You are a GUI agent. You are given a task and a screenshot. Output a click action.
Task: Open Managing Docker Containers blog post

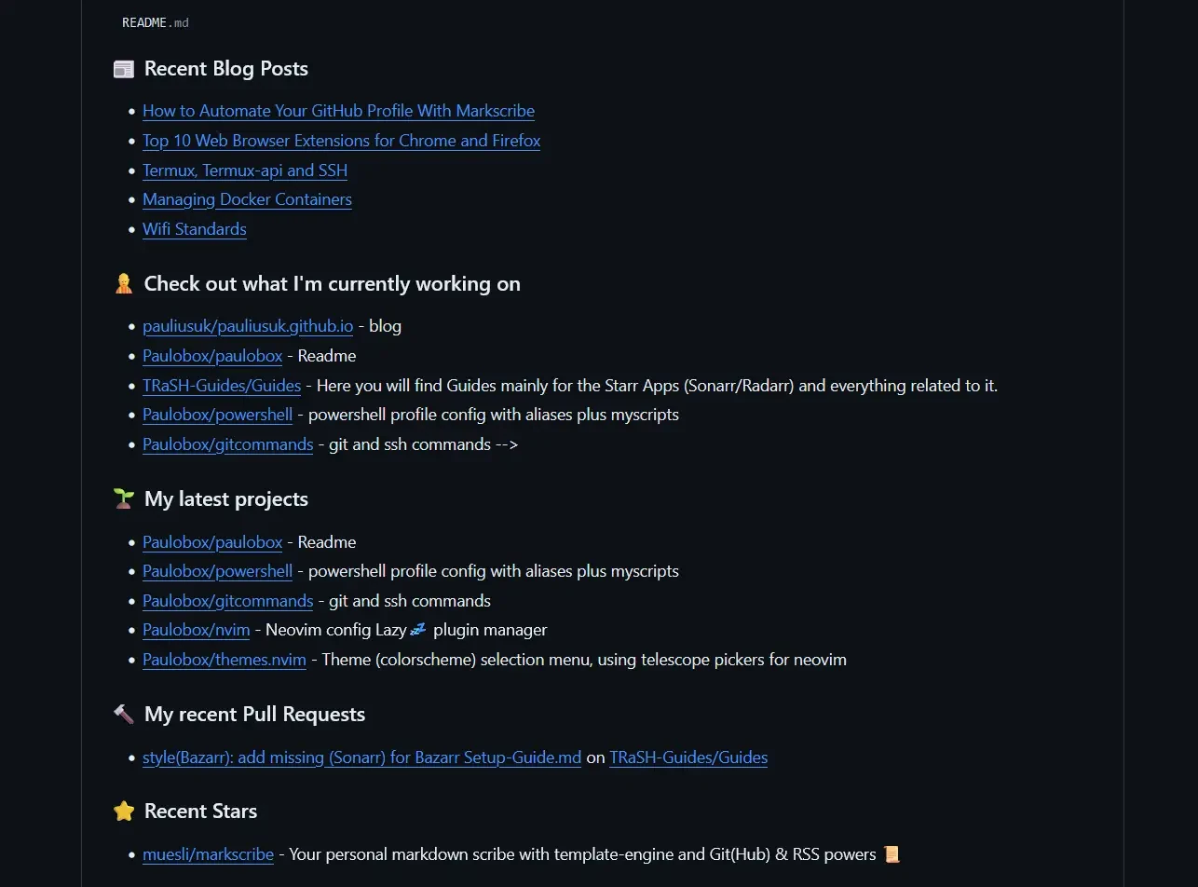coord(247,199)
